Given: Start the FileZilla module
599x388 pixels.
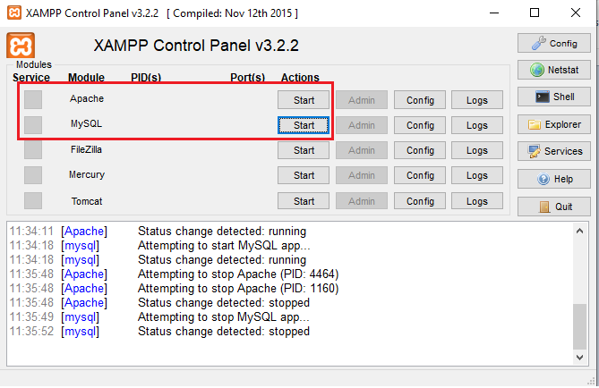Looking at the screenshot, I should 304,150.
